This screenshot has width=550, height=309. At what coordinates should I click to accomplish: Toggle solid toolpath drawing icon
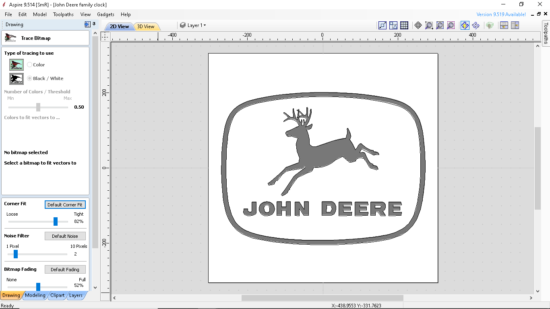476,25
